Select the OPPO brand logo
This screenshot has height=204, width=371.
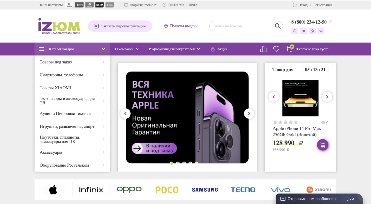(129, 190)
